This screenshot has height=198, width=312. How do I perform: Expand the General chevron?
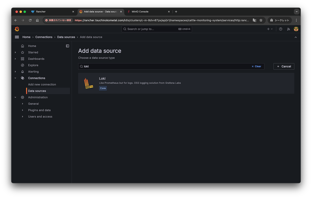[x=23, y=104]
